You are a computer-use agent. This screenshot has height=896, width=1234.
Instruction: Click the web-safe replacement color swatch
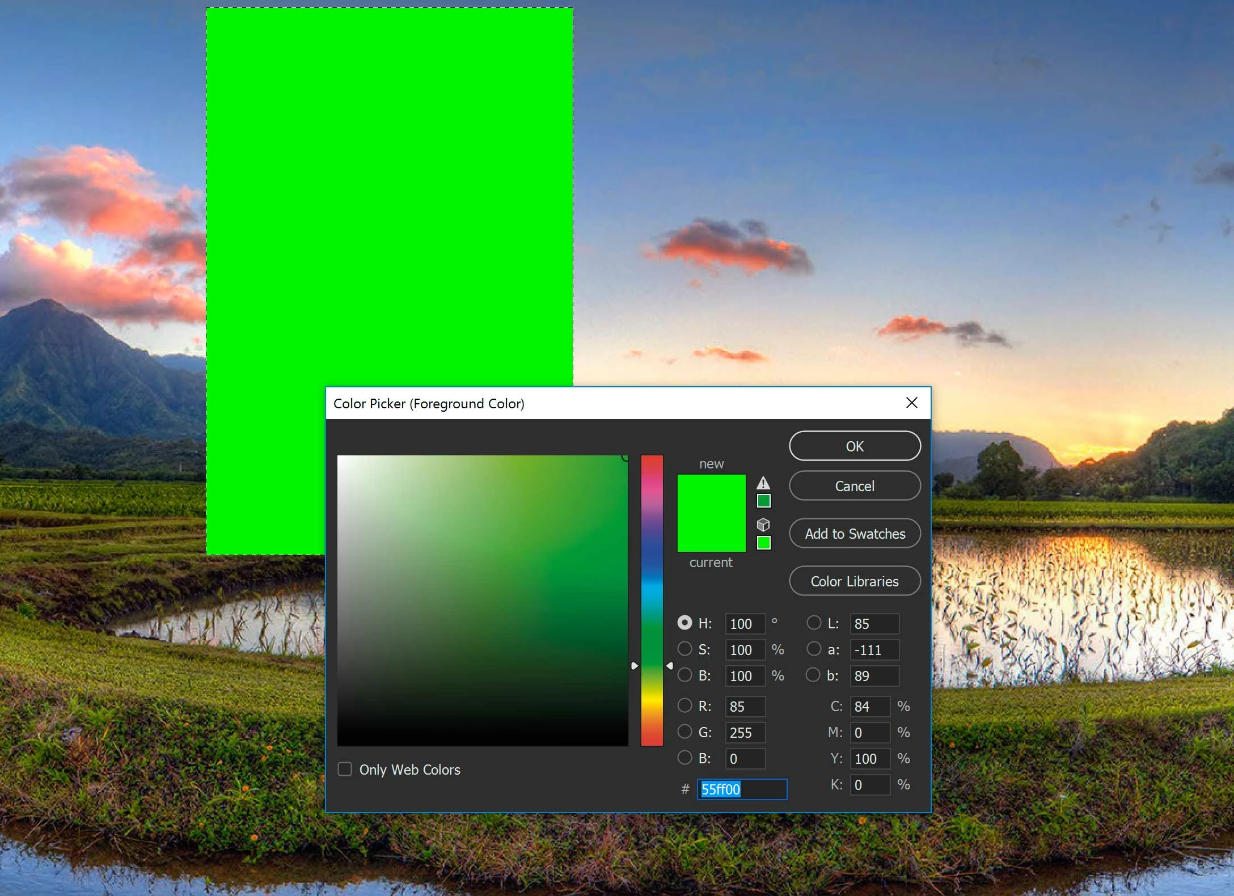(x=764, y=543)
